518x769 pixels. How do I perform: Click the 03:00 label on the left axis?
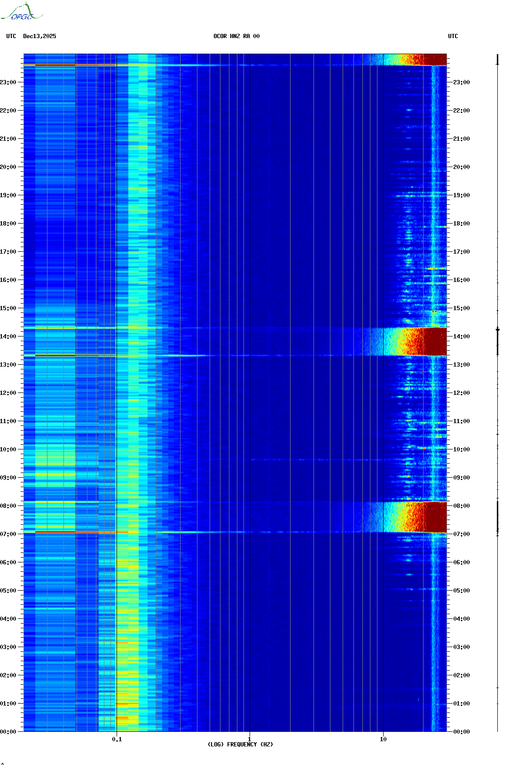pos(8,647)
